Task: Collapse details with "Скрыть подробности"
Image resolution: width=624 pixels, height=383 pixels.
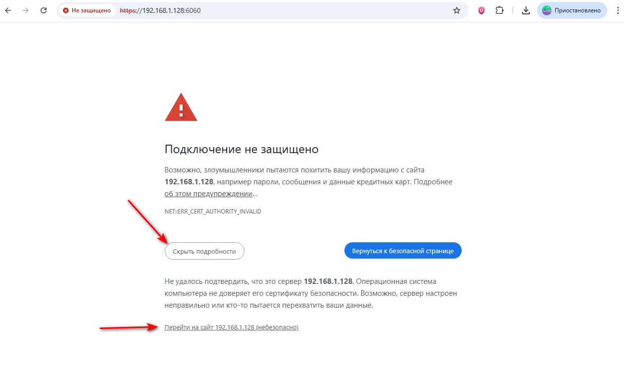Action: [x=204, y=251]
